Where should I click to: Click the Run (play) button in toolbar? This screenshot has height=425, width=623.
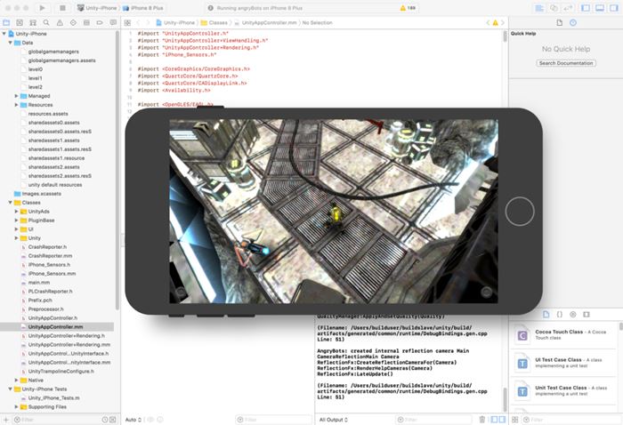click(42, 7)
